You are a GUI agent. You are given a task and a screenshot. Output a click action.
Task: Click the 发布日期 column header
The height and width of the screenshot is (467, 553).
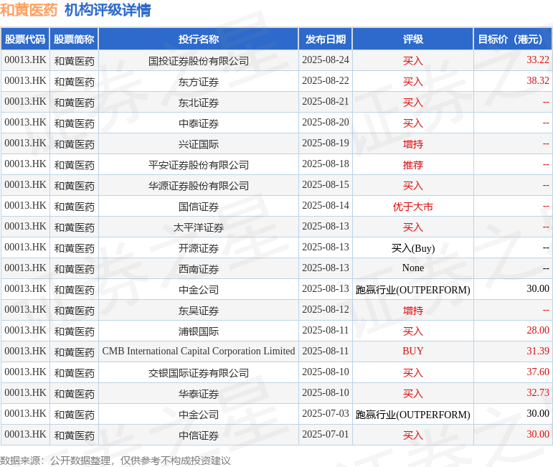(x=326, y=39)
